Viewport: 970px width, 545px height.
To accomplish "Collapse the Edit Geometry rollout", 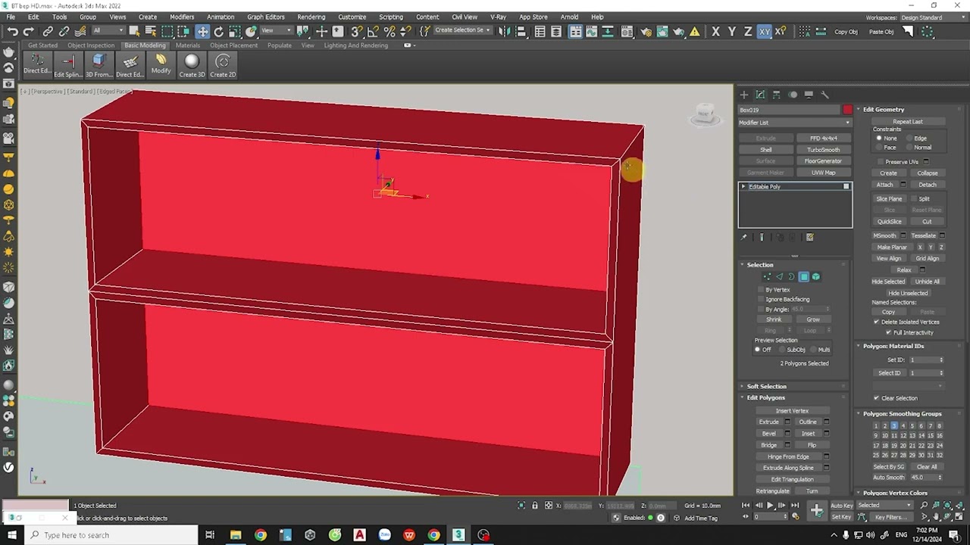I will point(884,109).
